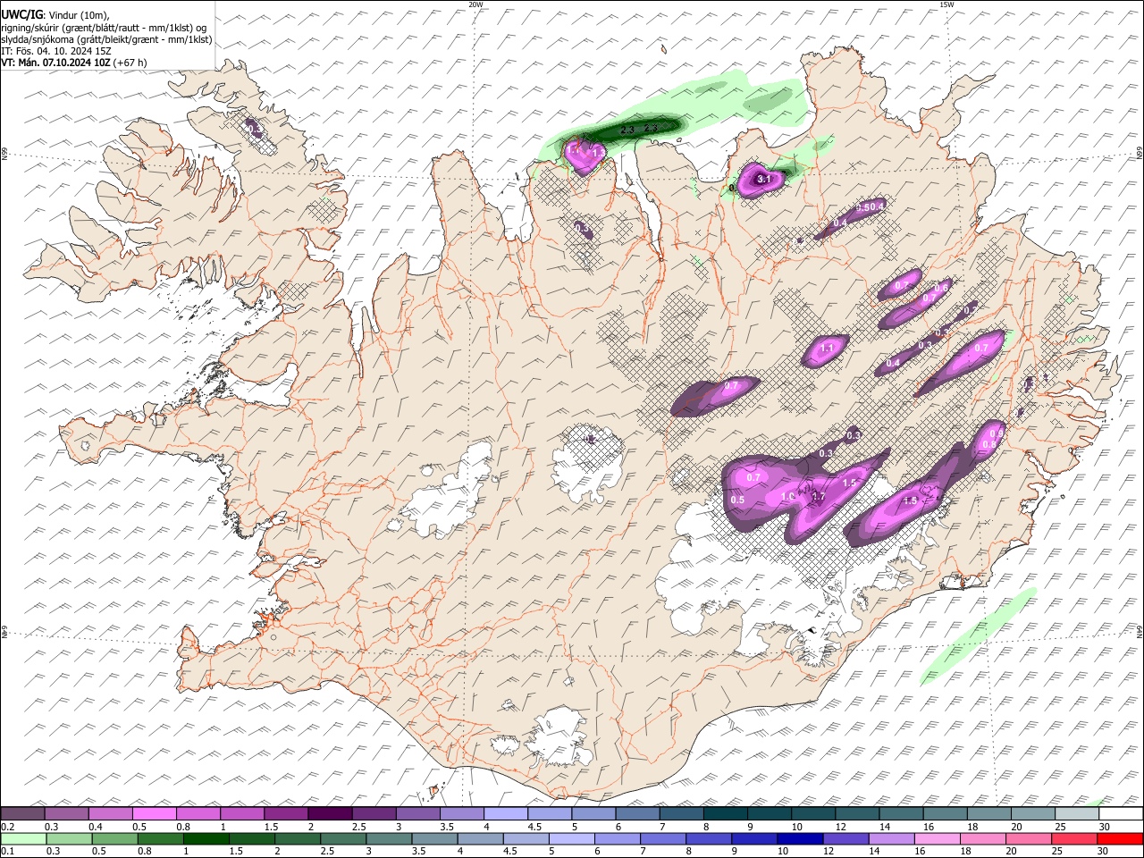Choose the 3 grey-teal rain legend swatch
This screenshot has height=858, width=1144.
tap(389, 839)
